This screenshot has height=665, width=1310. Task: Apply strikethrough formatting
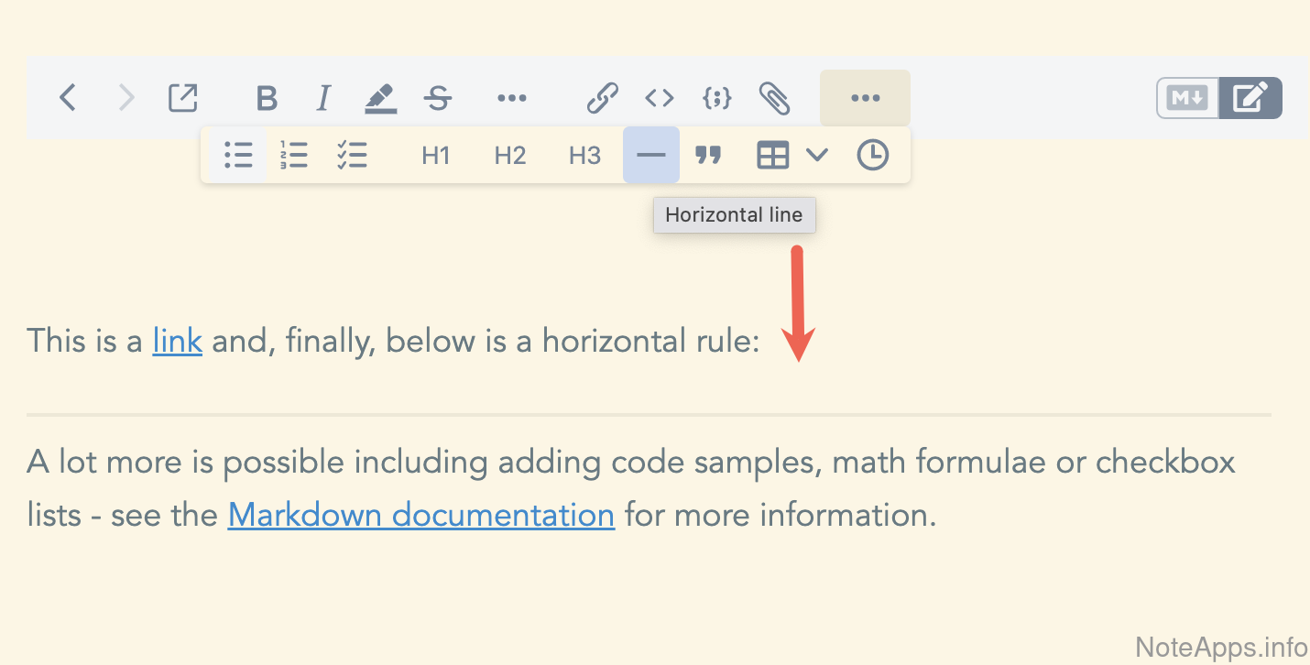(439, 98)
